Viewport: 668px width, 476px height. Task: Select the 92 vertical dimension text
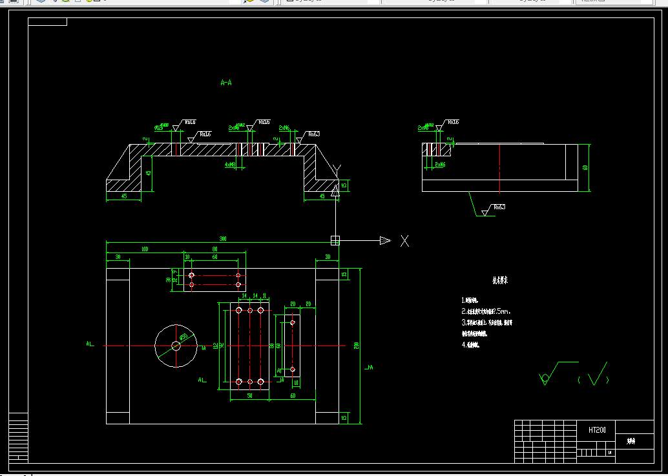pos(222,346)
